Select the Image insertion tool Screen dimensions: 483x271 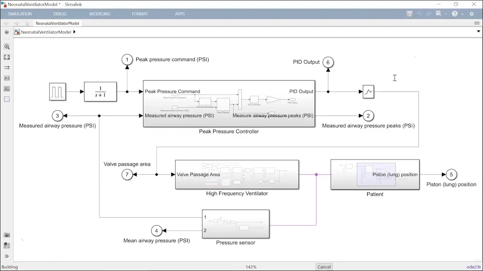(x=7, y=89)
